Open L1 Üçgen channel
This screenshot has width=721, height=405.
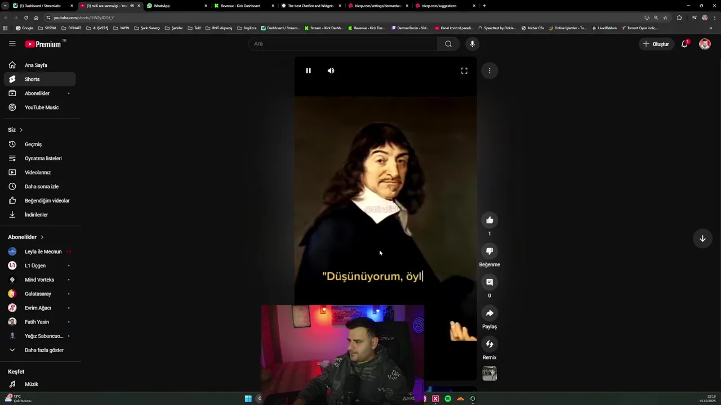coord(39,265)
